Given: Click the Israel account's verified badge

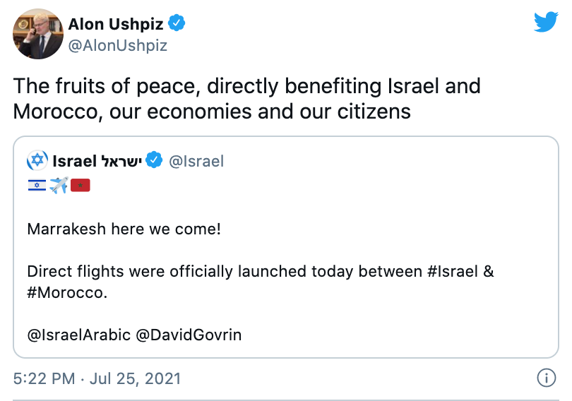Looking at the screenshot, I should pyautogui.click(x=155, y=161).
